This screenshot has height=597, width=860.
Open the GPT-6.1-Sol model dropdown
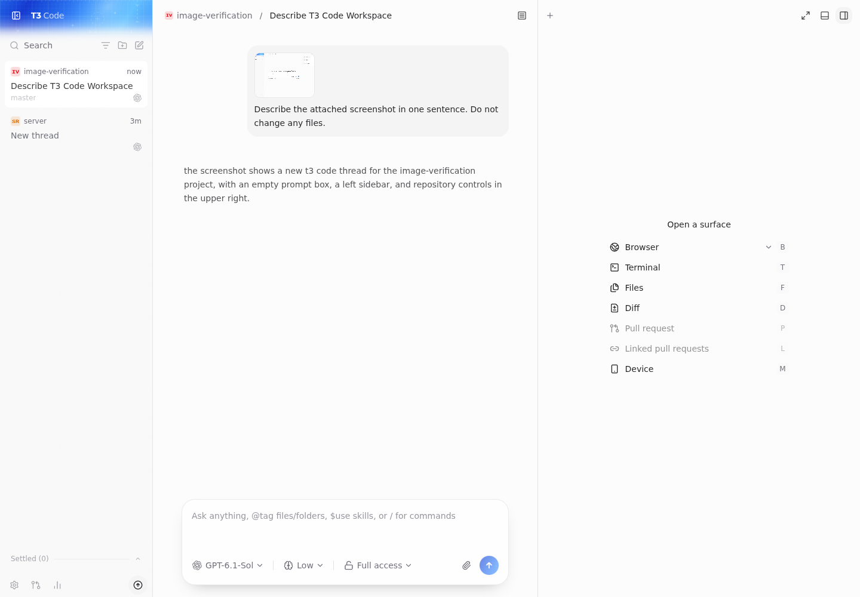pos(228,565)
